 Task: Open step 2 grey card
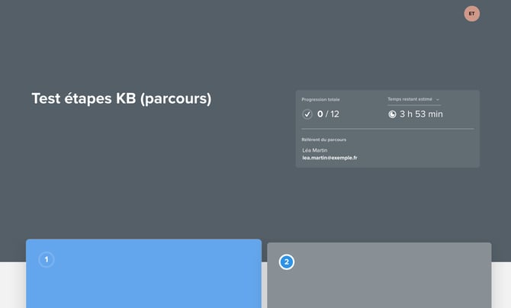[x=379, y=275]
